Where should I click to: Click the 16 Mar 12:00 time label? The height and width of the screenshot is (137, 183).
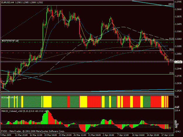36,135
